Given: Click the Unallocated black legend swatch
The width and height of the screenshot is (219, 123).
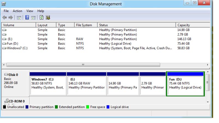Looking at the screenshot, I should click(x=4, y=107).
